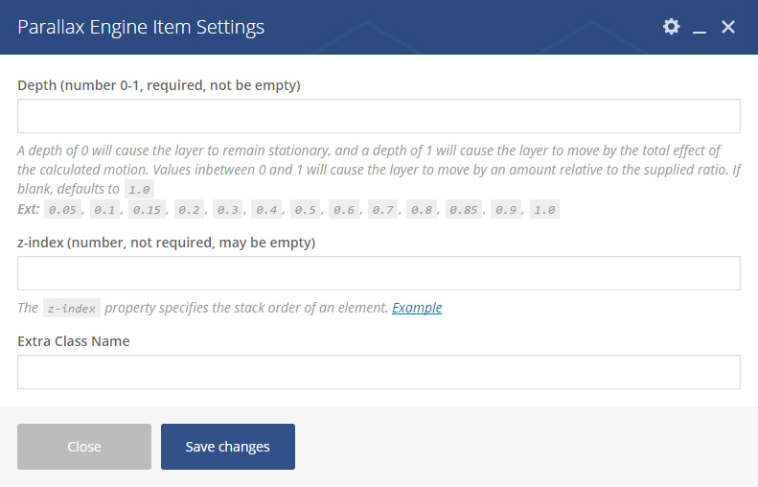Open the settings gear in header
Image resolution: width=758 pixels, height=487 pixels.
671,27
